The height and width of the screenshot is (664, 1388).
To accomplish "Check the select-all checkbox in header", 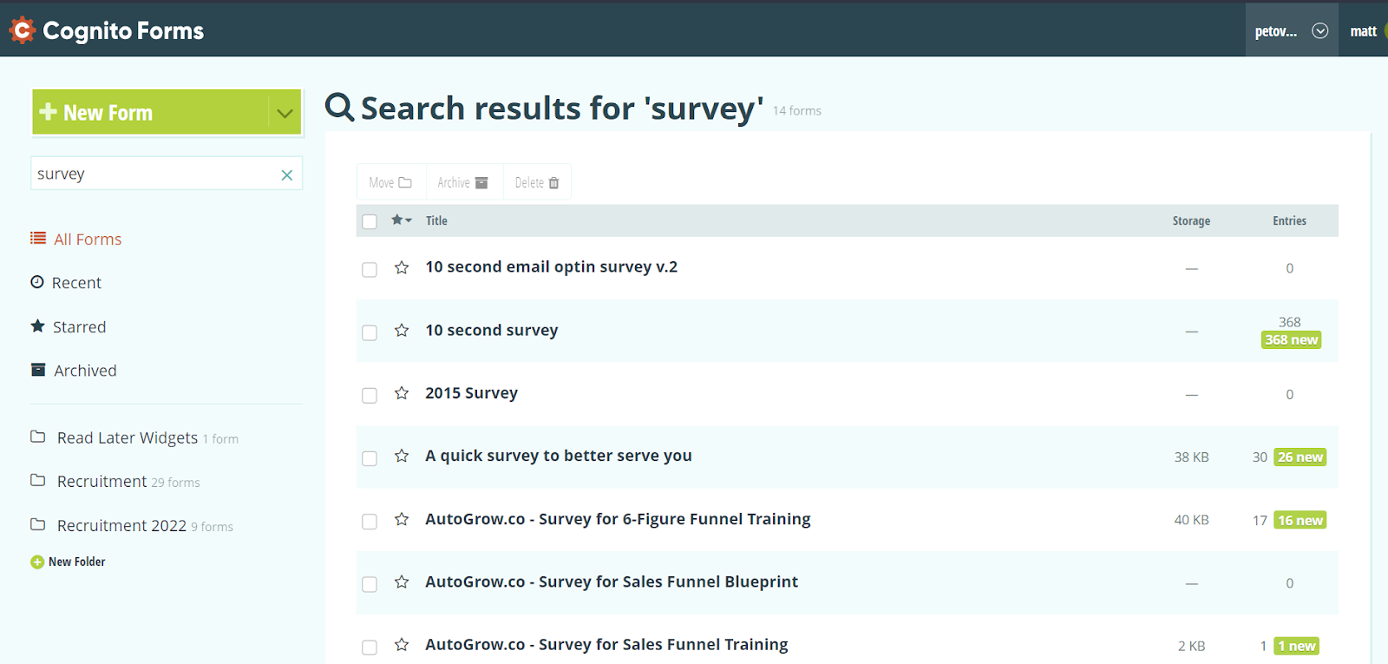I will click(369, 220).
